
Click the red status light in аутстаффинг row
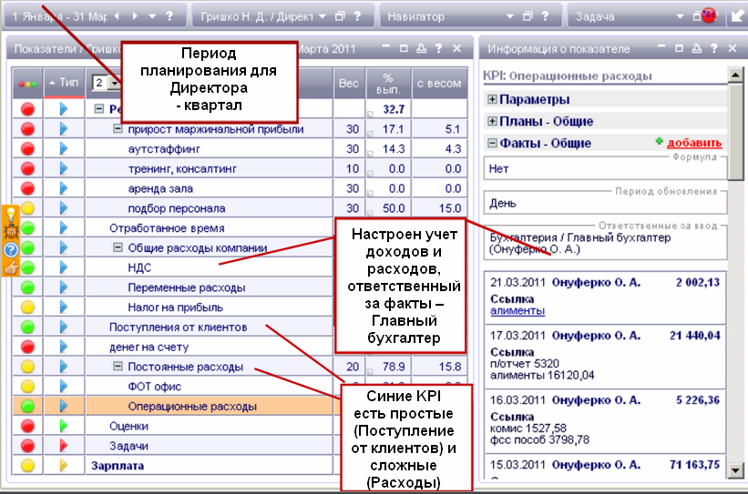point(27,148)
